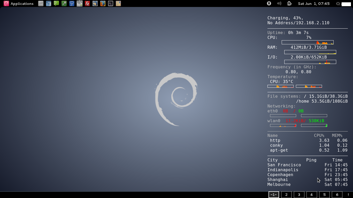353x198 pixels.
Task: Open the terminal emulator from the panel
Action: pos(110,3)
